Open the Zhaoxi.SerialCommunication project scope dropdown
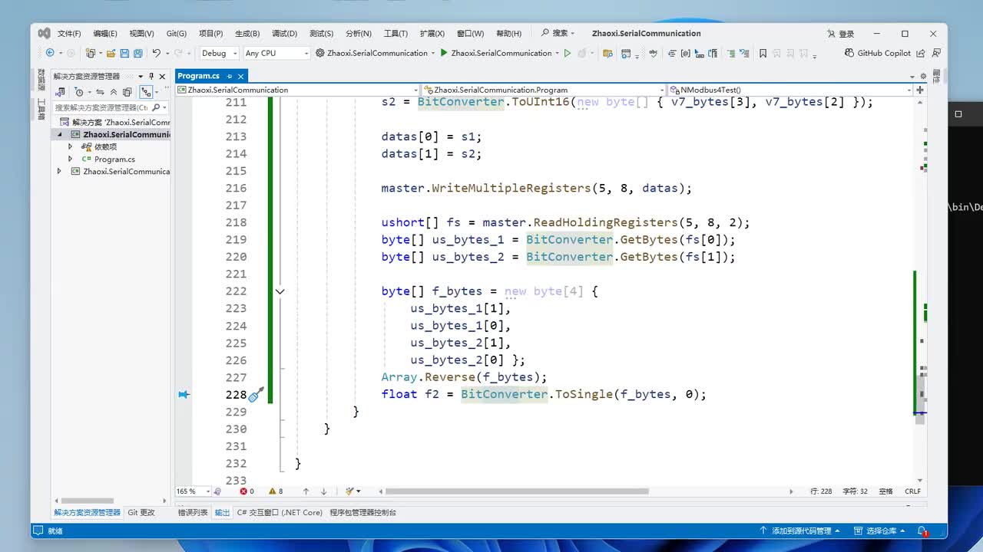 [298, 90]
